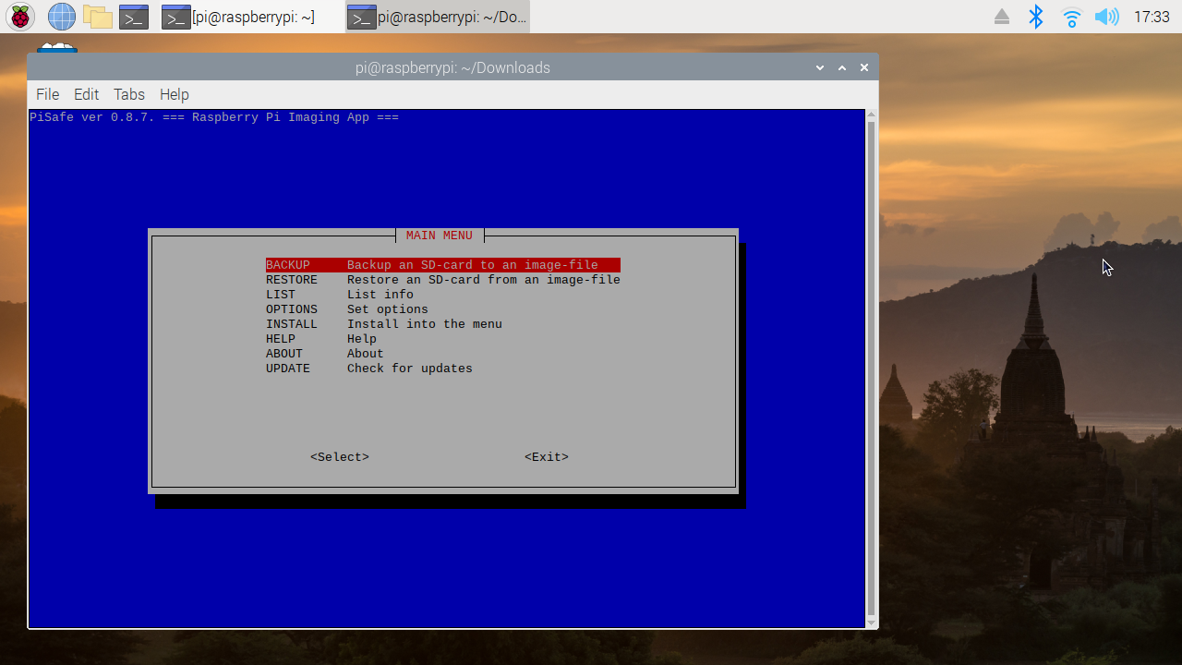Viewport: 1182px width, 665px height.
Task: Open the volume control speaker icon
Action: [1106, 17]
